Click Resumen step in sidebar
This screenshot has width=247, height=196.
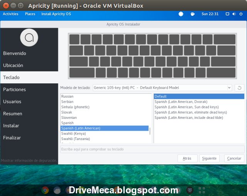29,113
